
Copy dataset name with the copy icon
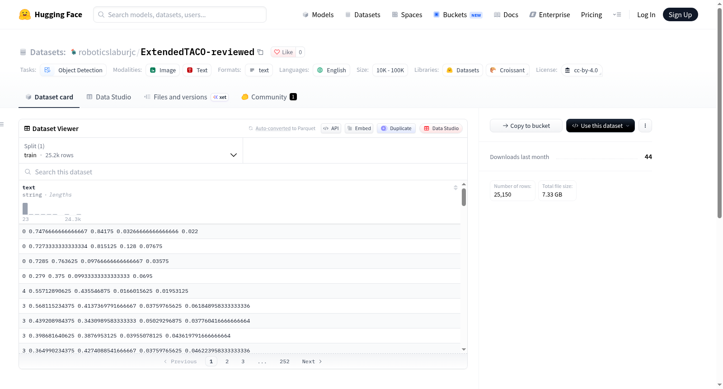click(260, 52)
